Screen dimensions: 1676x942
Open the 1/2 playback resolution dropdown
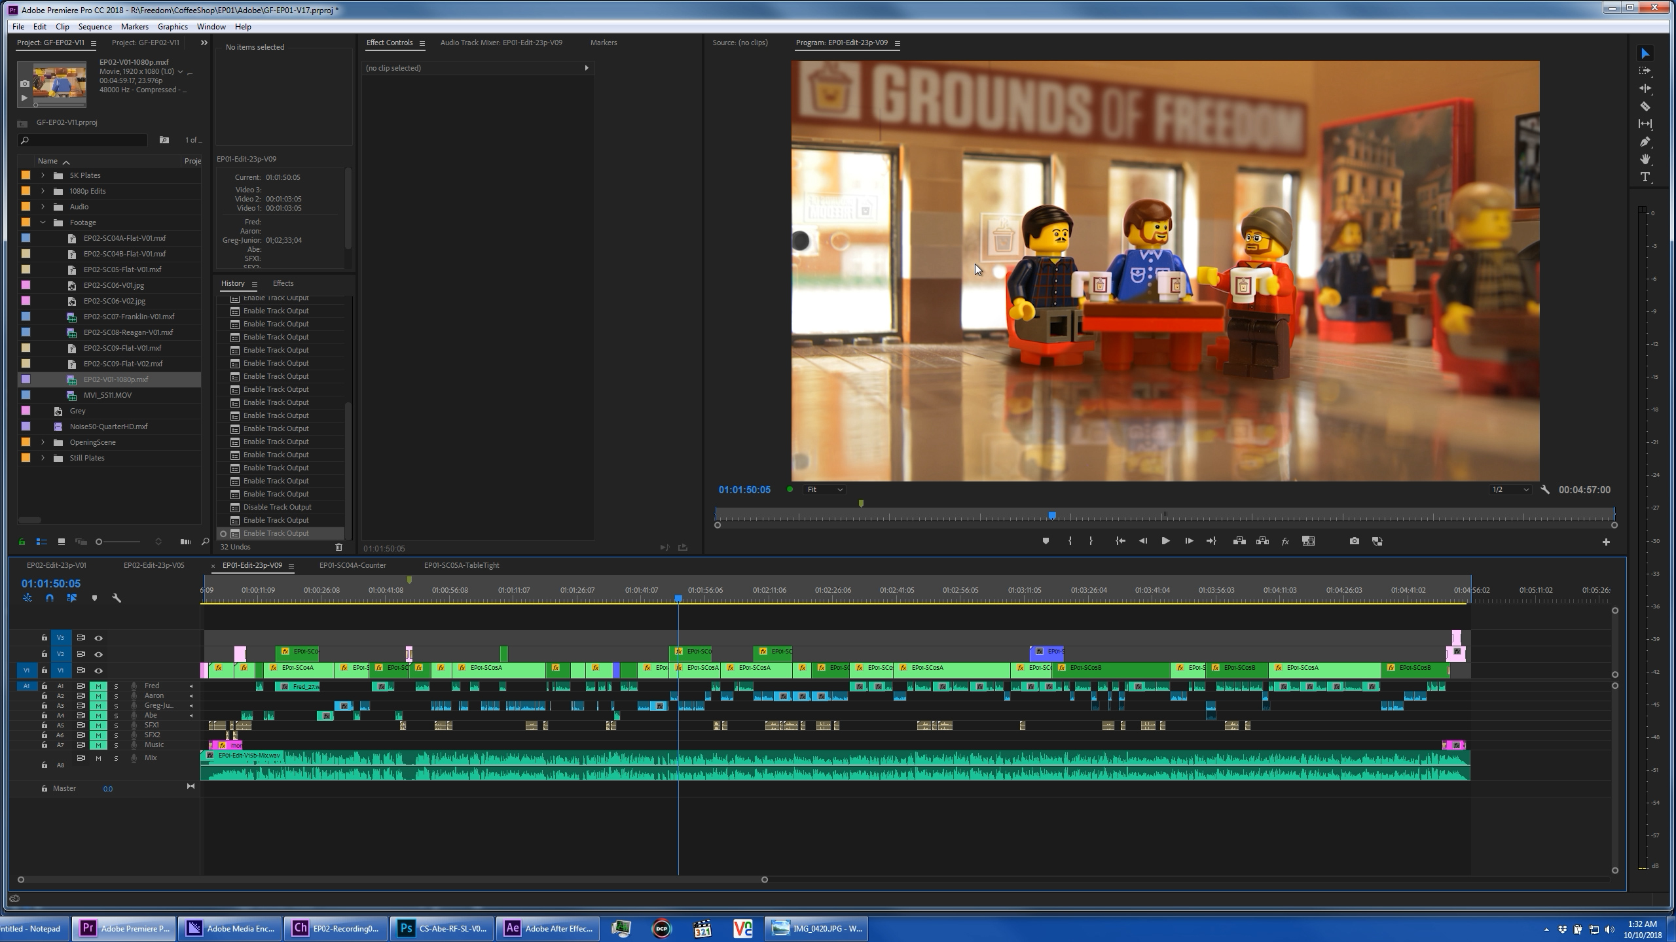click(x=1510, y=489)
